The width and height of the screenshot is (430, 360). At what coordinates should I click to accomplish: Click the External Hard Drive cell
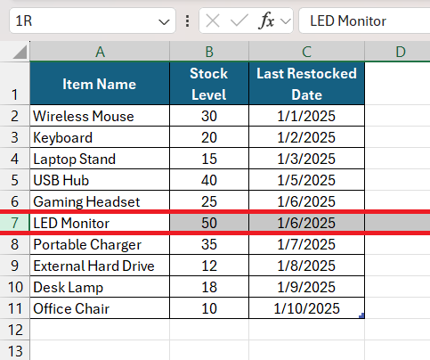point(100,266)
